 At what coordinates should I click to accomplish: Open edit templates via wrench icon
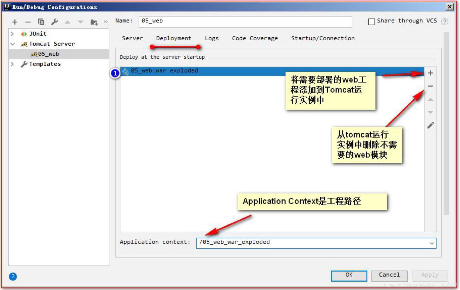54,22
